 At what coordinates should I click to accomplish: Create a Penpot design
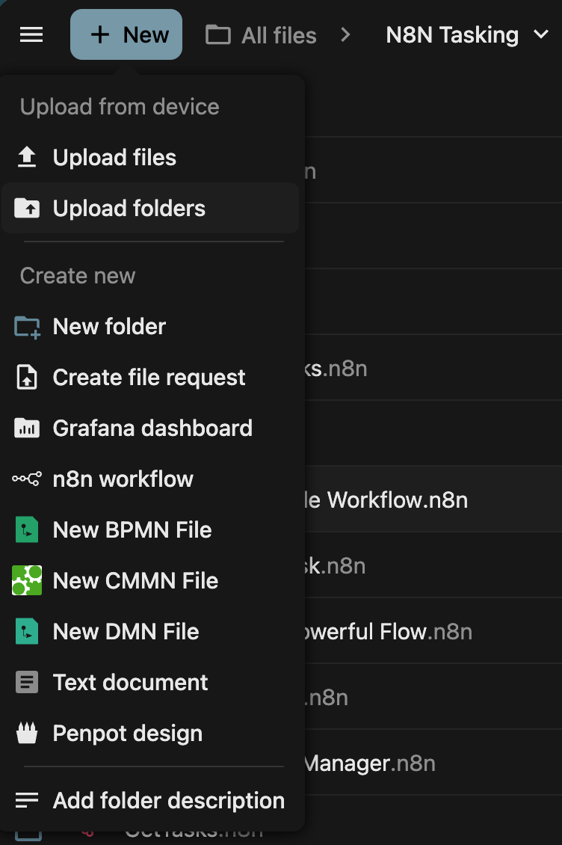pos(150,734)
